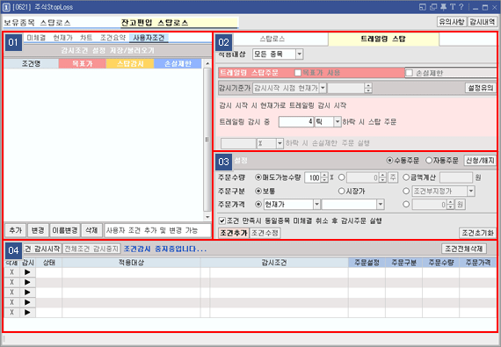Open help with the question mark icon
This screenshot has width=501, height=347.
click(461, 7)
